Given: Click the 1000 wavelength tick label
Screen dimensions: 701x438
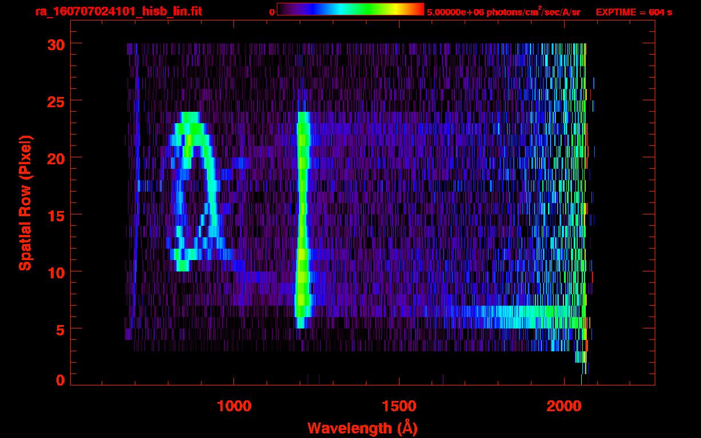Looking at the screenshot, I should point(234,406).
